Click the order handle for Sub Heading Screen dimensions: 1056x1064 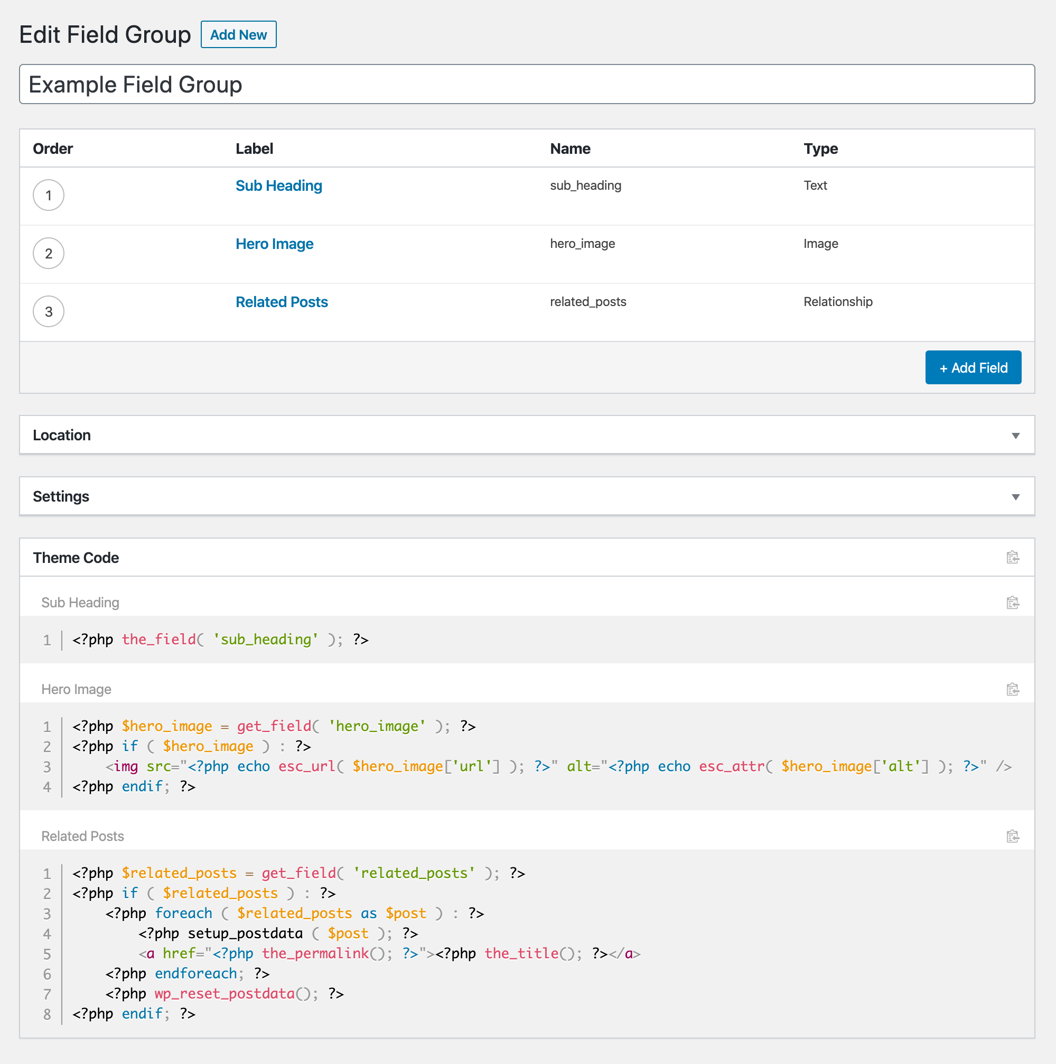[49, 195]
